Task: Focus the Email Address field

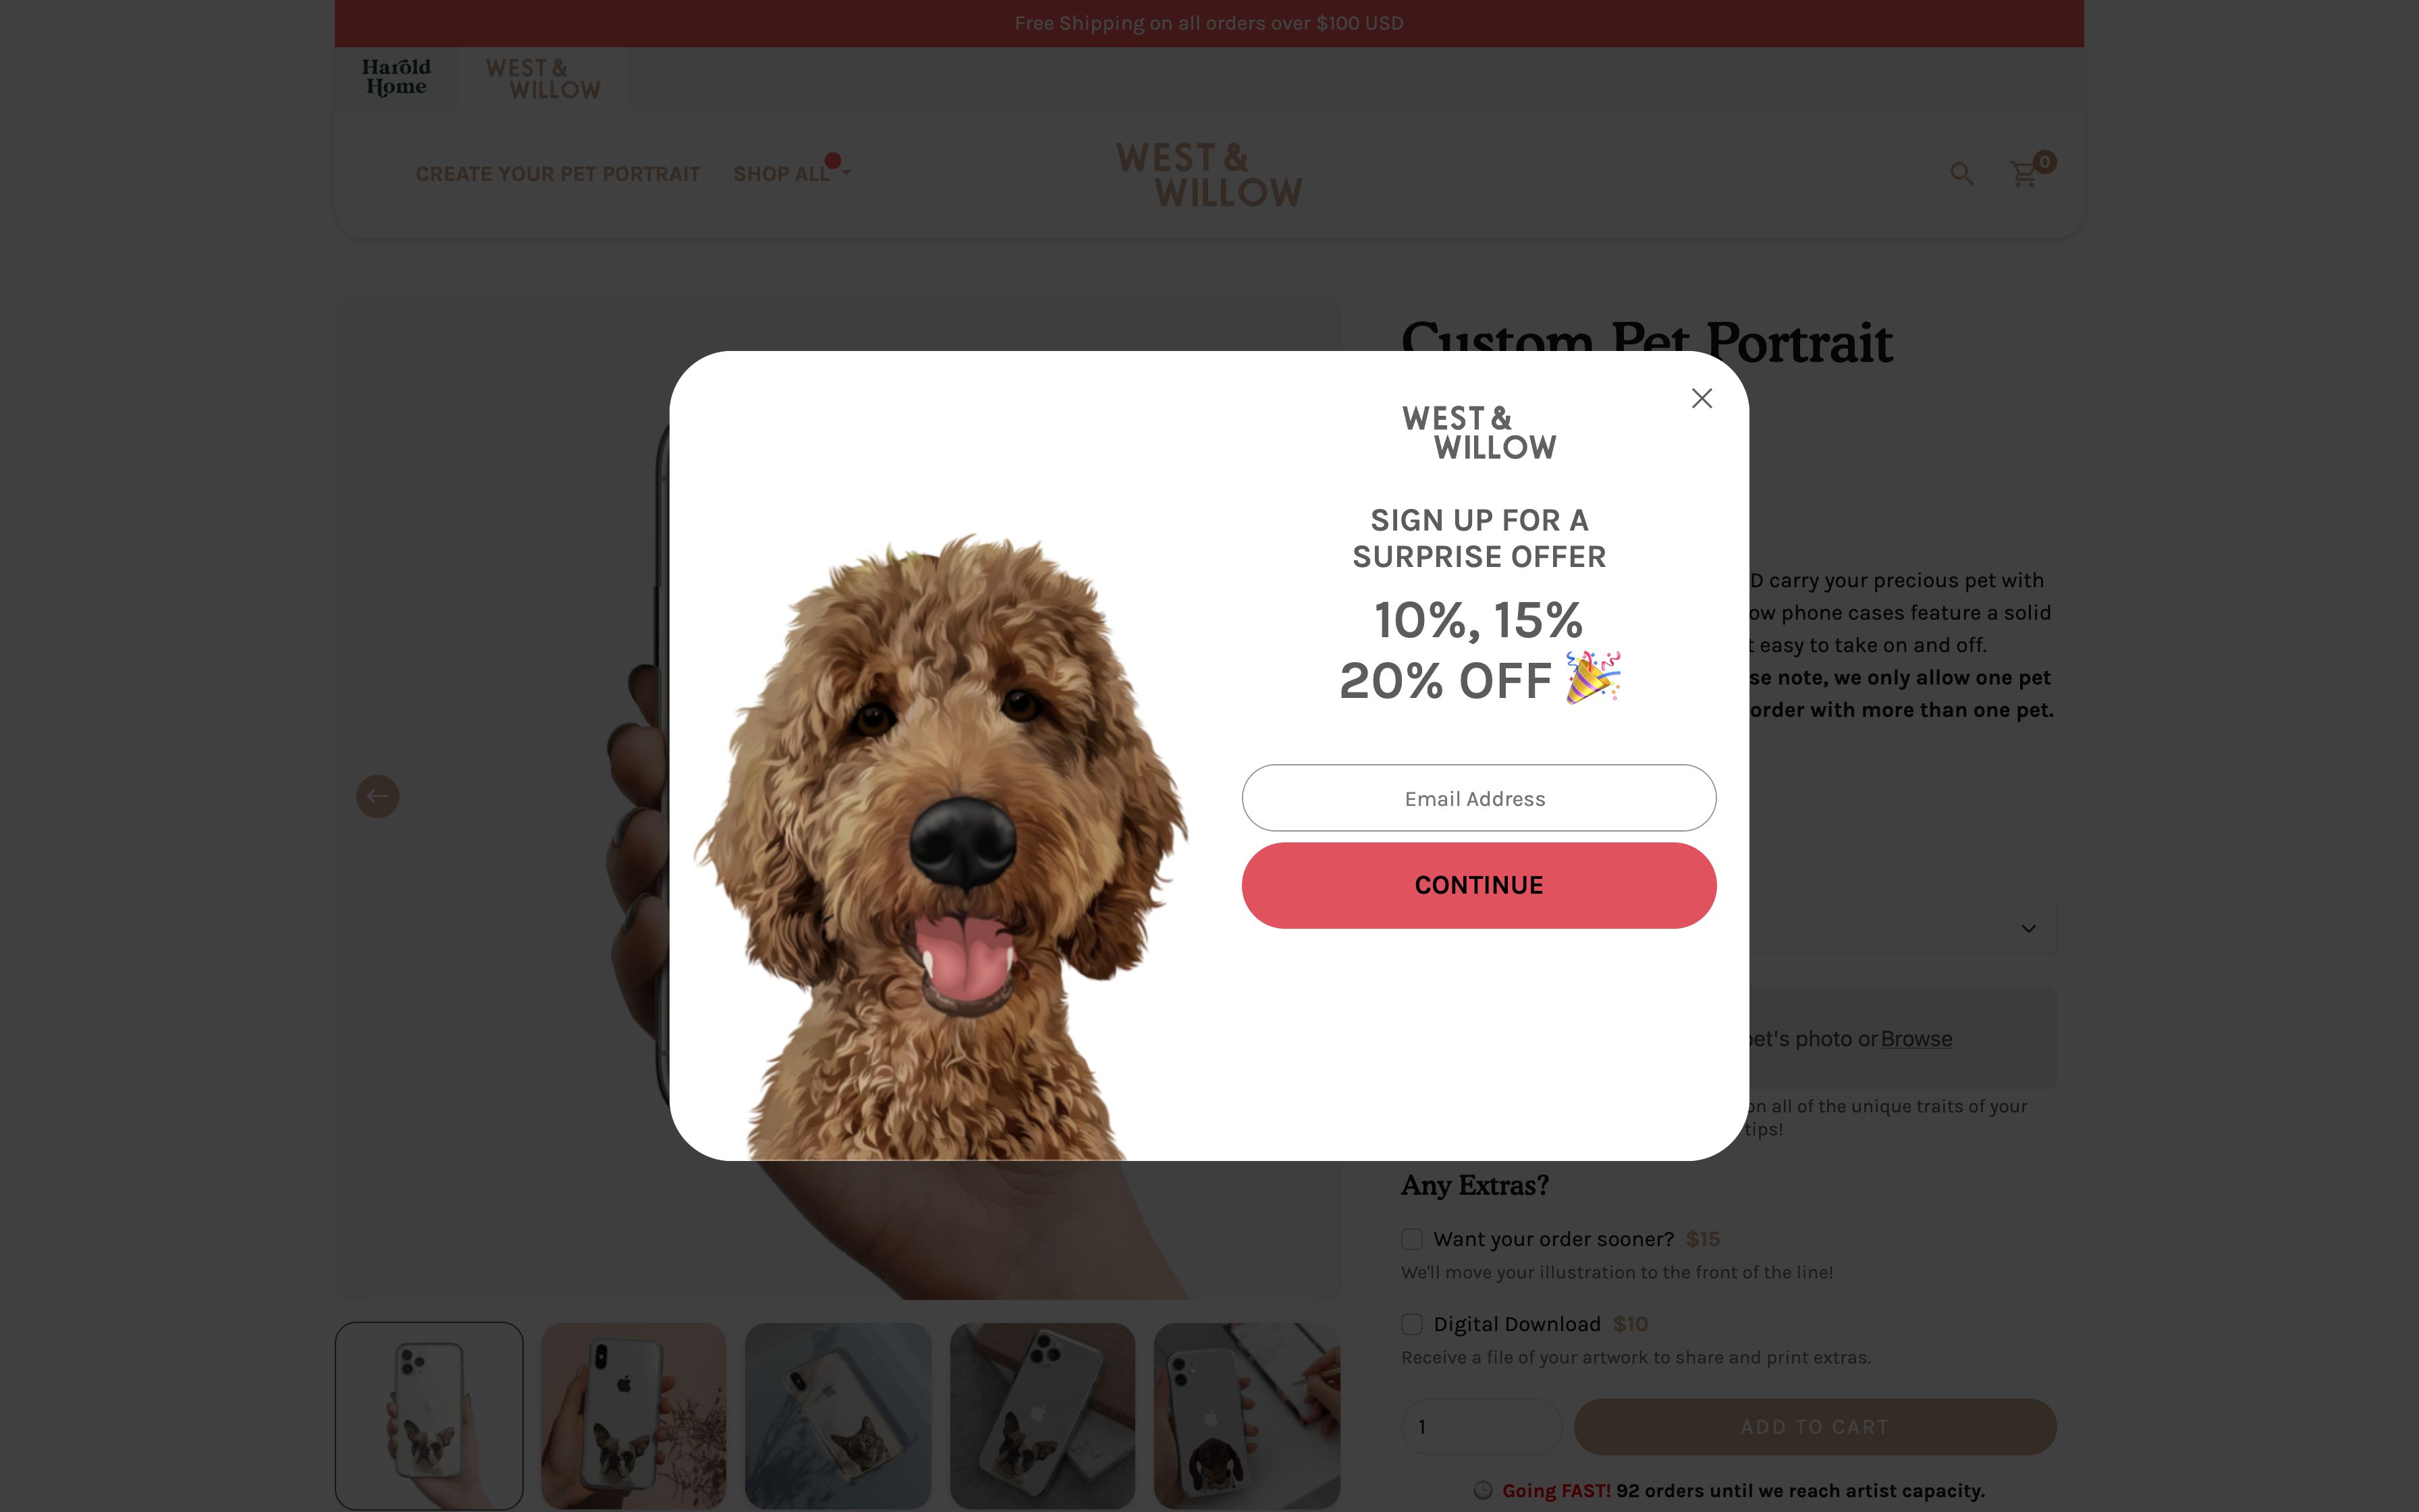Action: (1478, 798)
